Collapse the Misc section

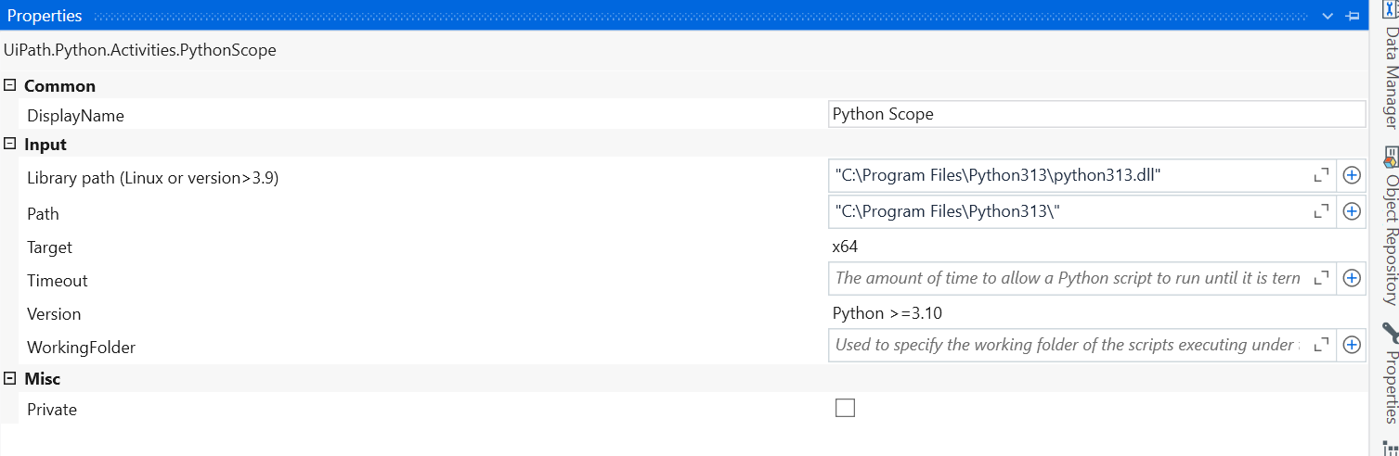click(10, 378)
